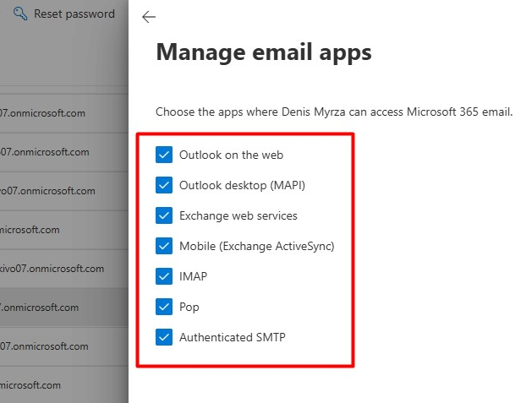Click the 'Exchange web services' label text
Image resolution: width=526 pixels, height=403 pixels.
pos(238,215)
